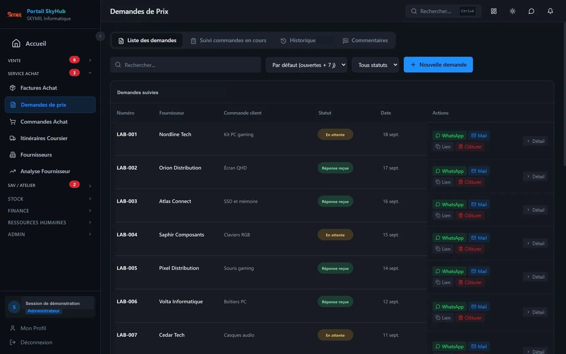
Task: Open Analyse Fournisseur in sidebar
Action: tap(45, 171)
